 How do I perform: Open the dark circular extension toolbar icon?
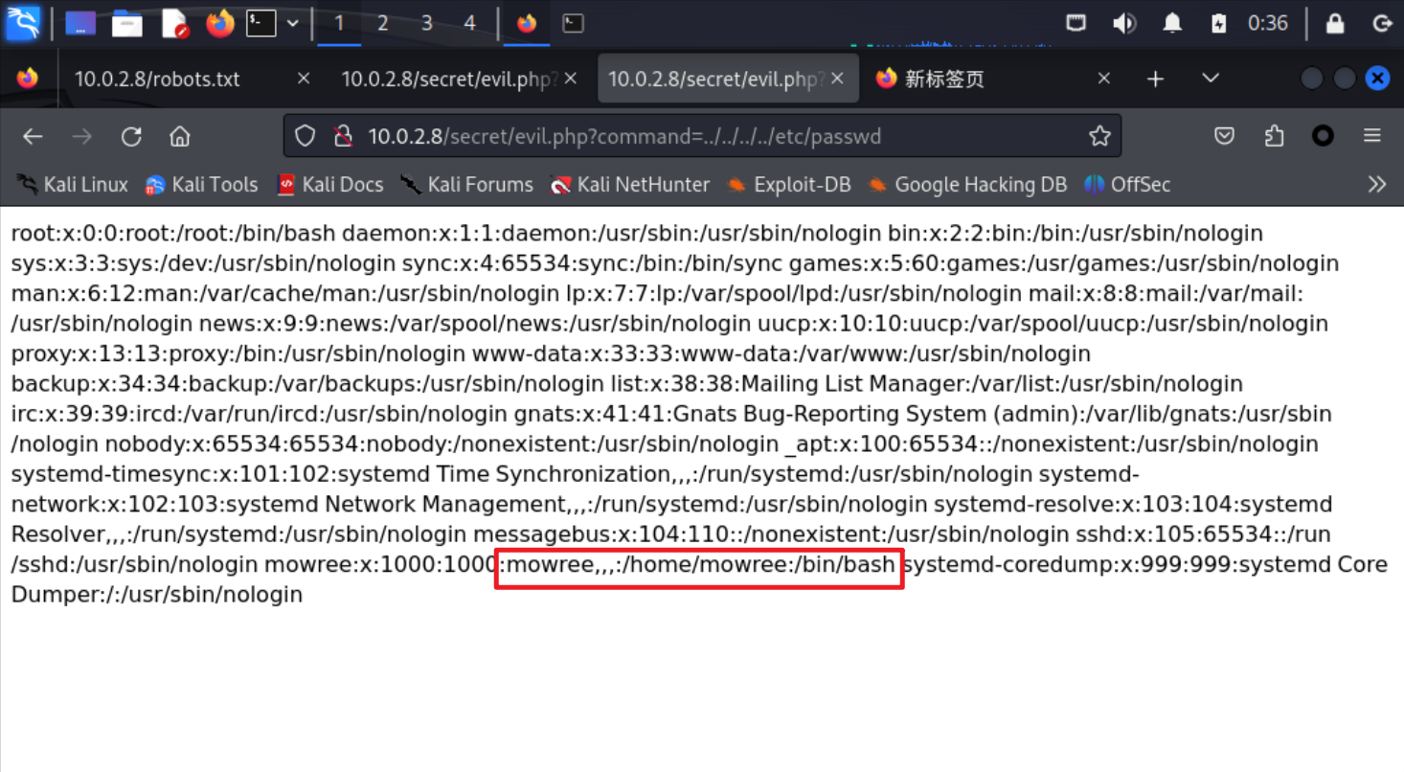click(1323, 136)
